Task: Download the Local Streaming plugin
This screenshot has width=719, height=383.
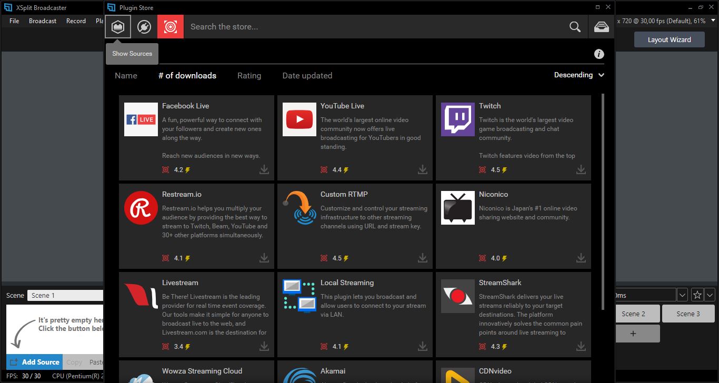Action: pos(423,346)
